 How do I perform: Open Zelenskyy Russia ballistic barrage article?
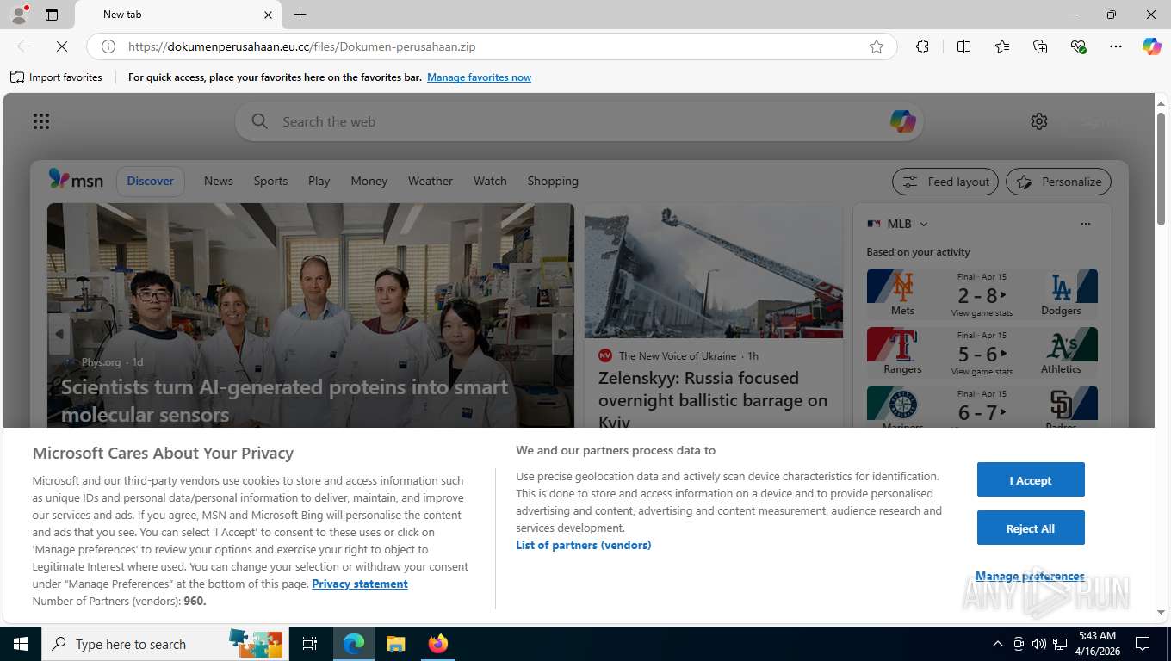coord(713,399)
